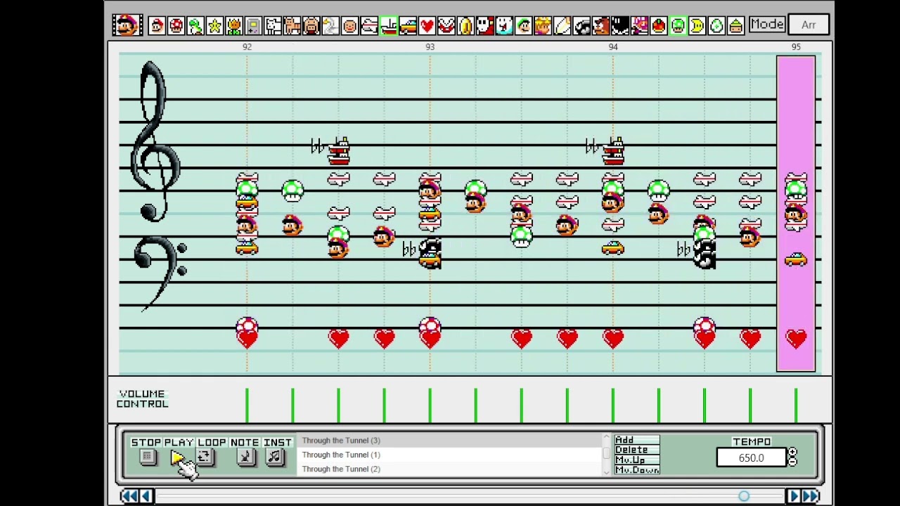The image size is (900, 506).
Task: Select the Pig instrument
Action: click(311, 26)
